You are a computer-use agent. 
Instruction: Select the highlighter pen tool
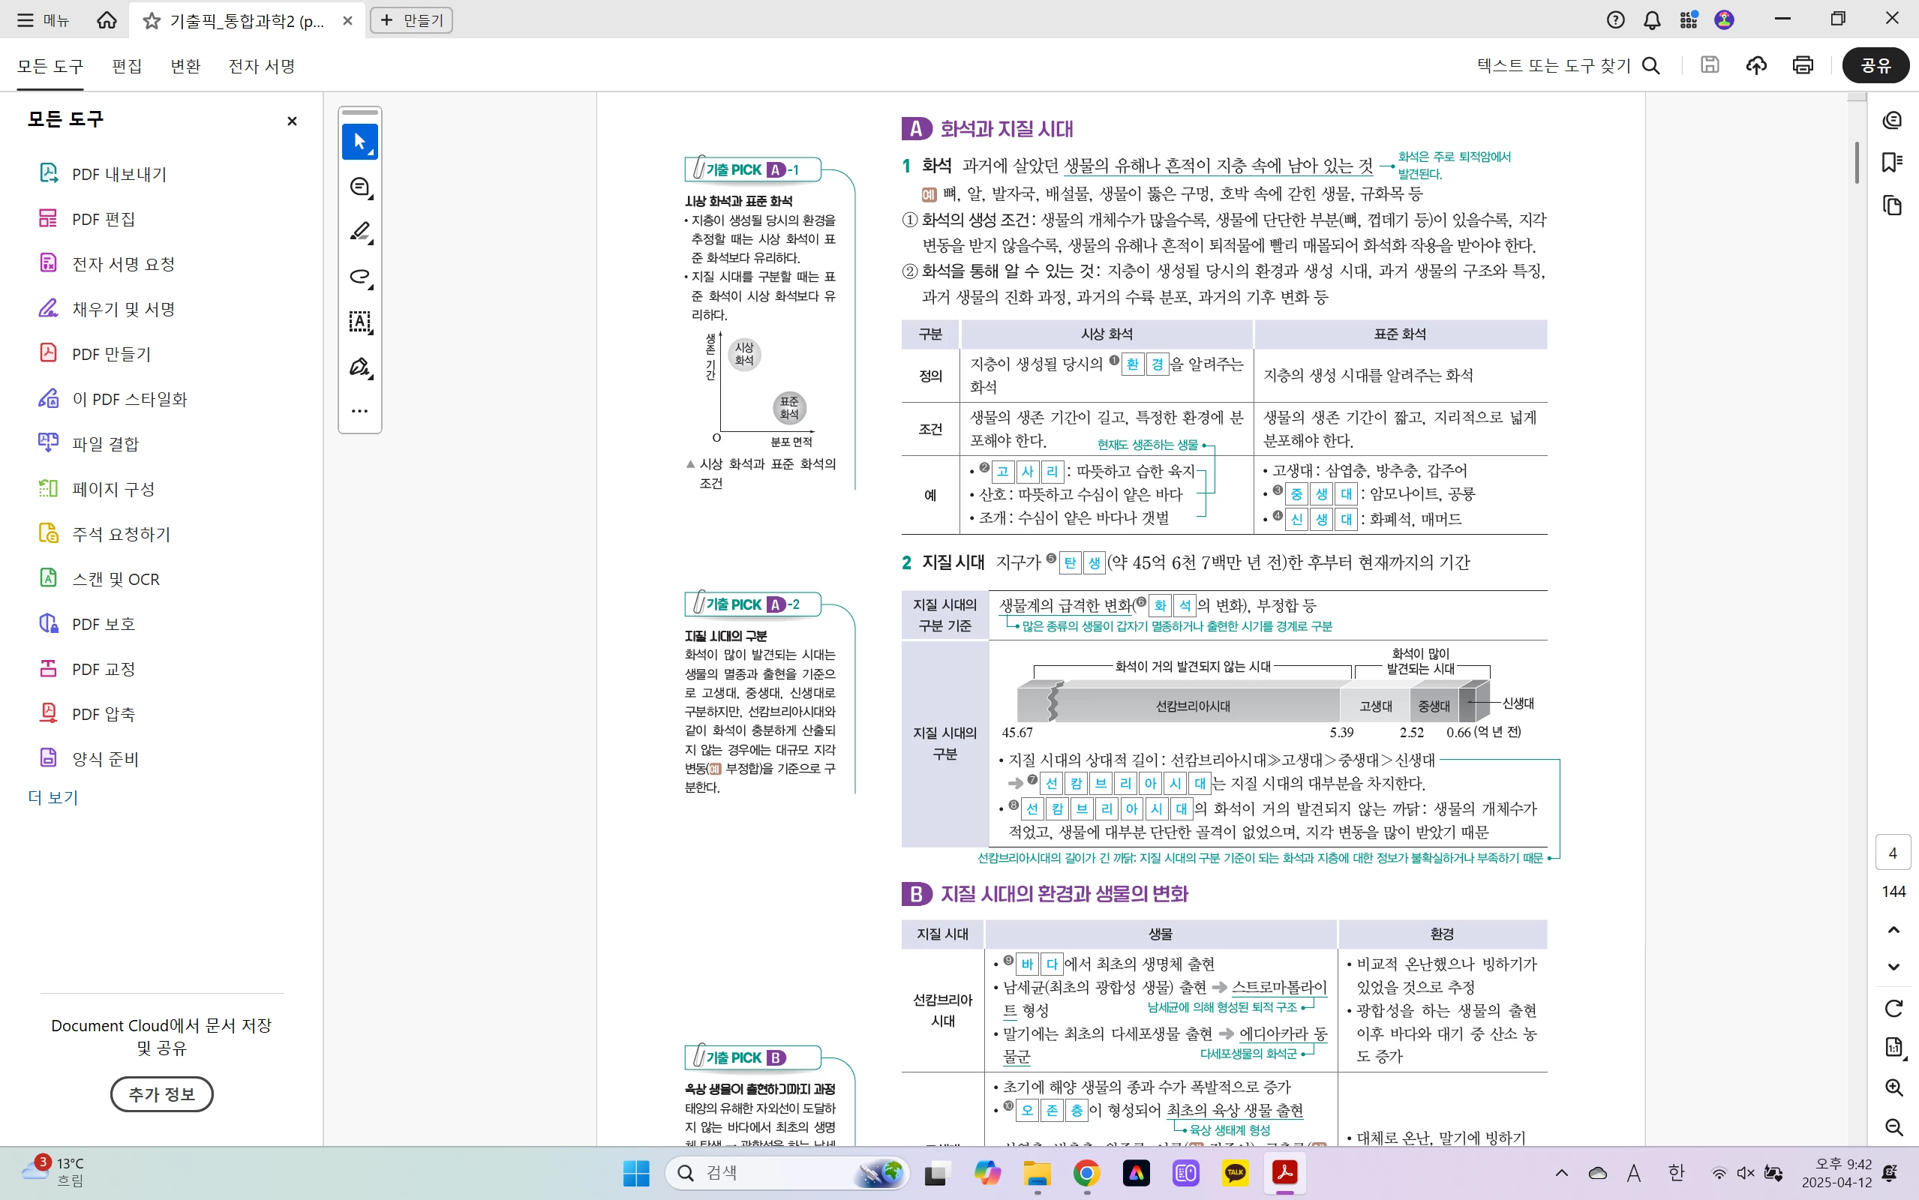pyautogui.click(x=359, y=232)
